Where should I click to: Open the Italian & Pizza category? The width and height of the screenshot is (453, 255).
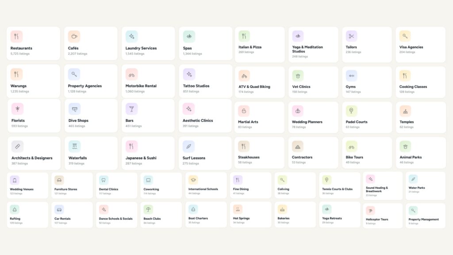[260, 45]
